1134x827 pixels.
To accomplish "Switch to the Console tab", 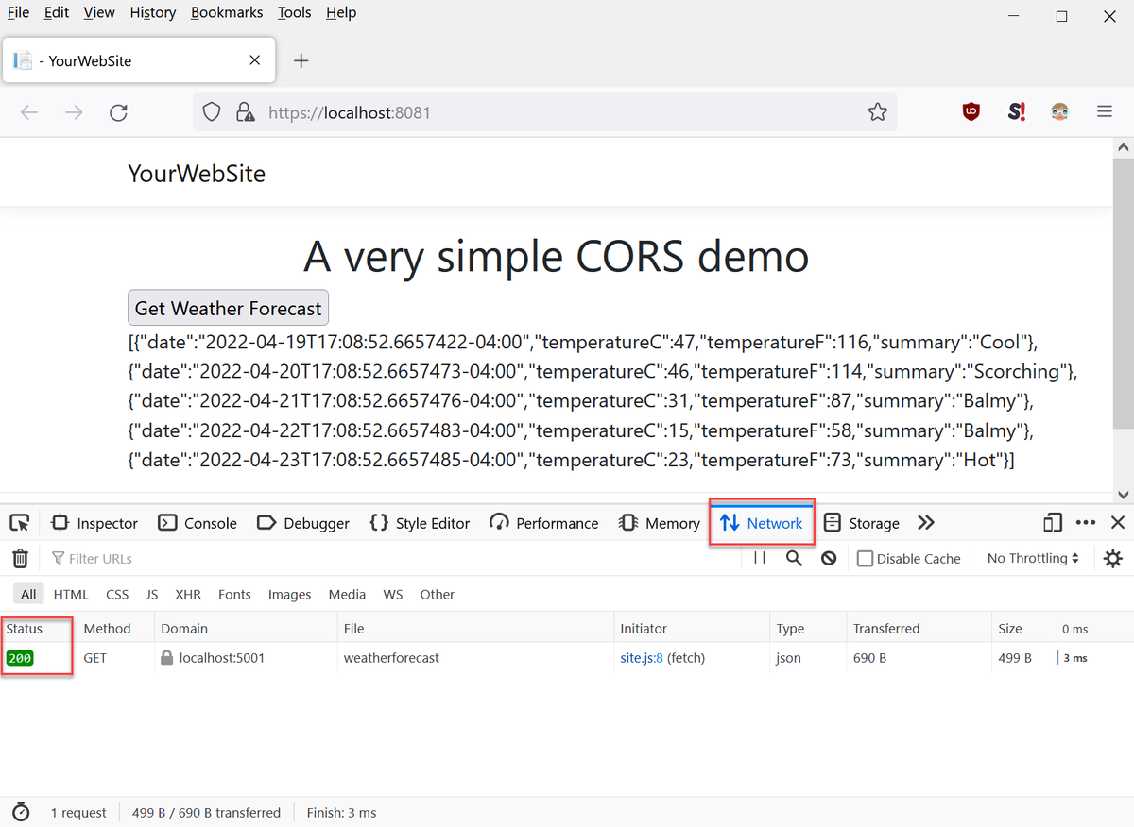I will [x=198, y=522].
